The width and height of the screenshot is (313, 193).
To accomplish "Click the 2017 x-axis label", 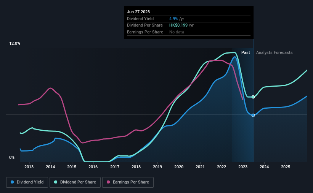I will pos(115,167).
